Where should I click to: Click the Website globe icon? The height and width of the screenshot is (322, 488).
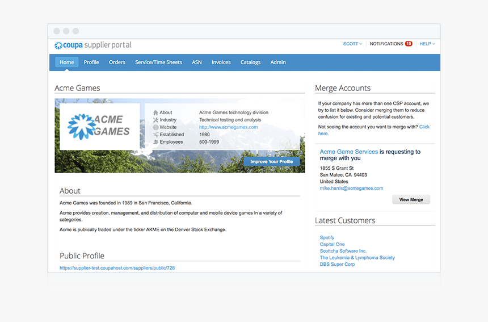155,127
